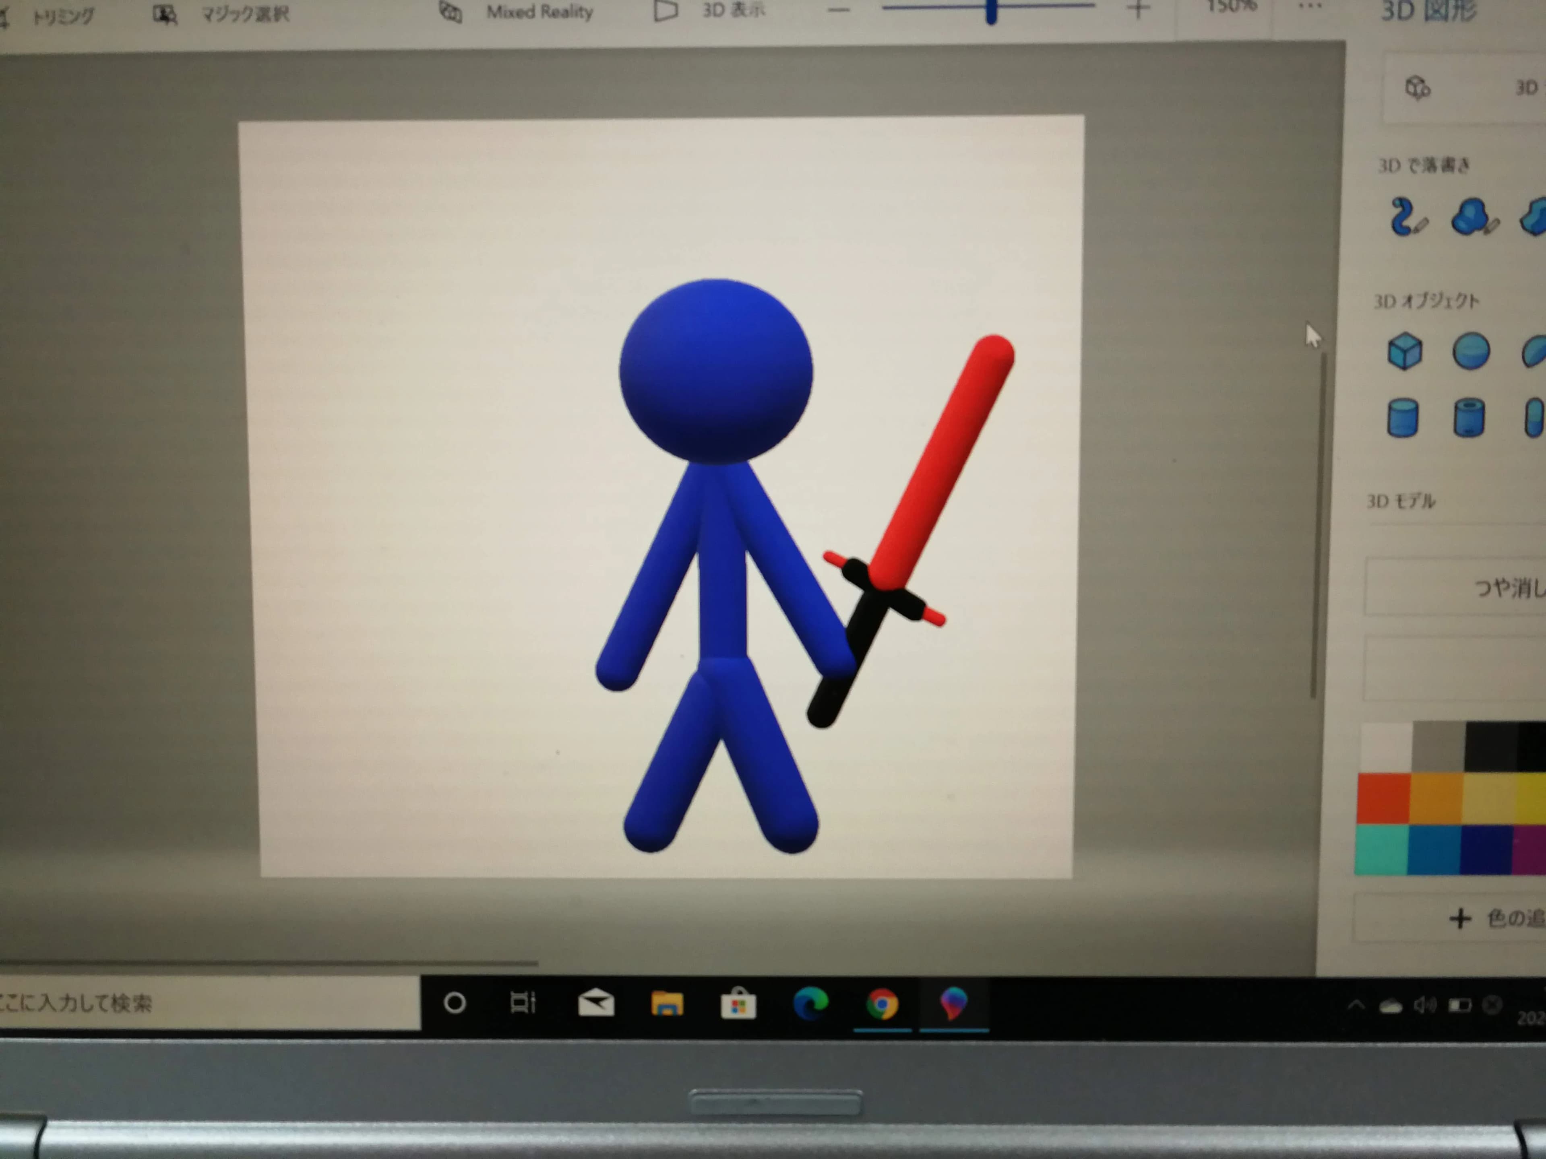This screenshot has width=1546, height=1159.
Task: Click the zoom in plus button
Action: tap(1138, 9)
